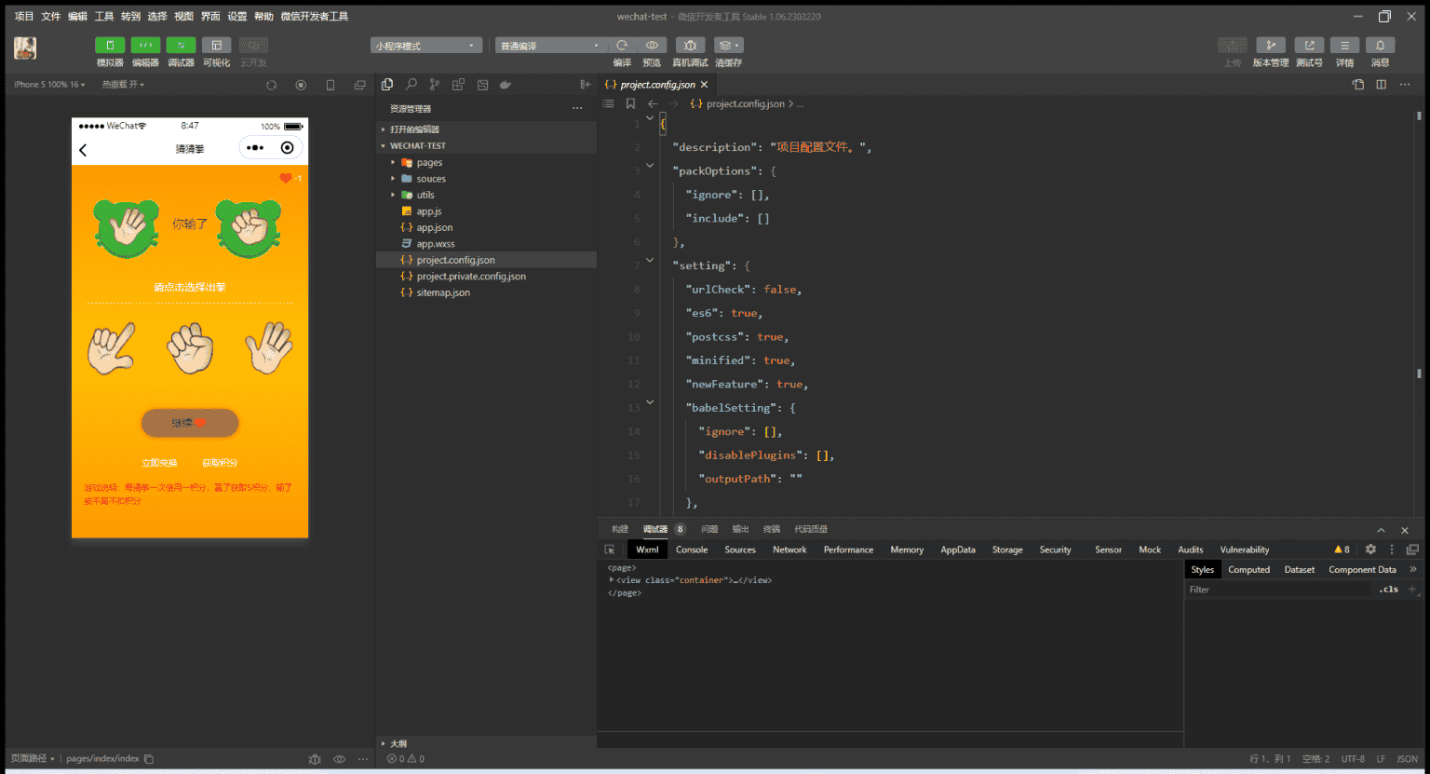Click the preview (预览) eye icon

pyautogui.click(x=652, y=46)
